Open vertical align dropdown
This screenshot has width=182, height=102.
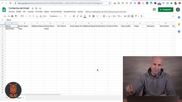(x=110, y=16)
